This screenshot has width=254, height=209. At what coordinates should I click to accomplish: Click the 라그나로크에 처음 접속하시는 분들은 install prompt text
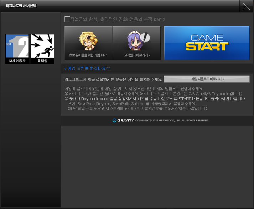(x=113, y=79)
